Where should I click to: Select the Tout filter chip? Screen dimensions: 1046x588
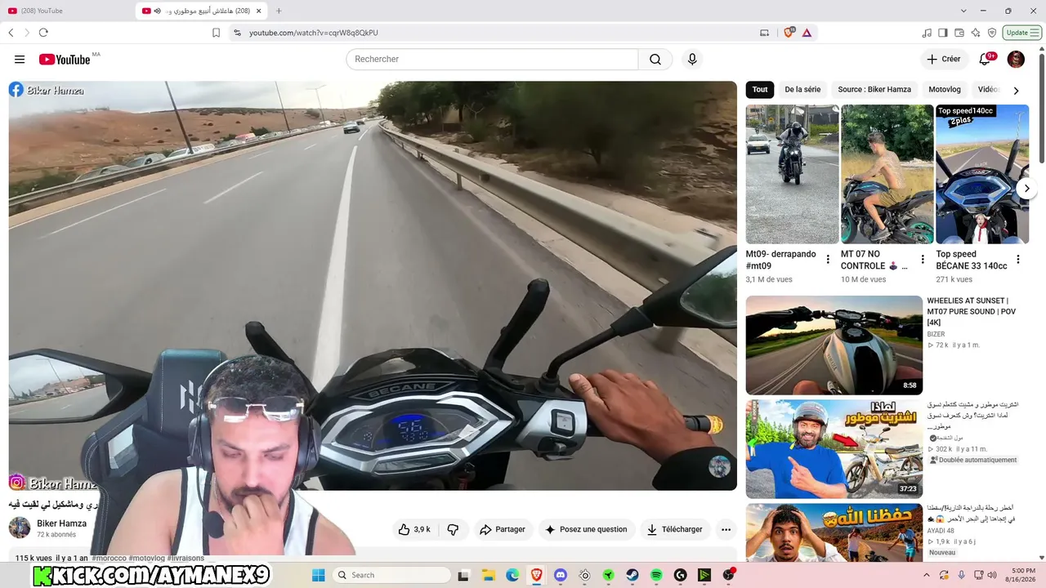(760, 90)
